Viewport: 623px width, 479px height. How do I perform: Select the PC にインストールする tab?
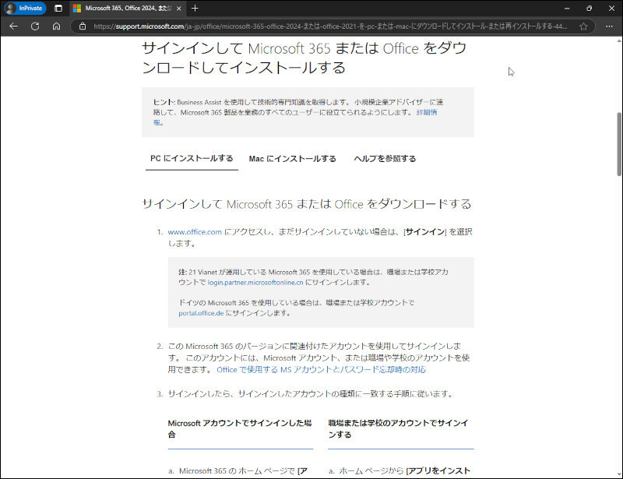pos(192,158)
